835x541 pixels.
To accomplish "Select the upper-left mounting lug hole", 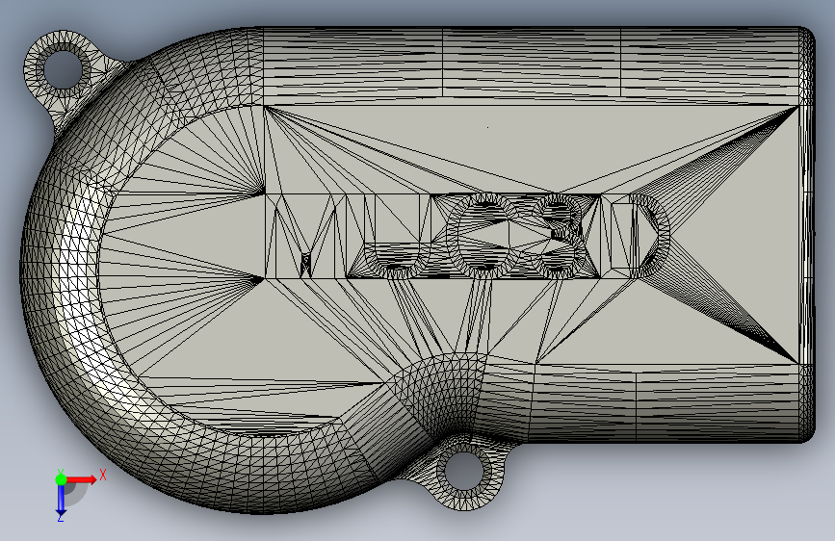I will (x=64, y=69).
